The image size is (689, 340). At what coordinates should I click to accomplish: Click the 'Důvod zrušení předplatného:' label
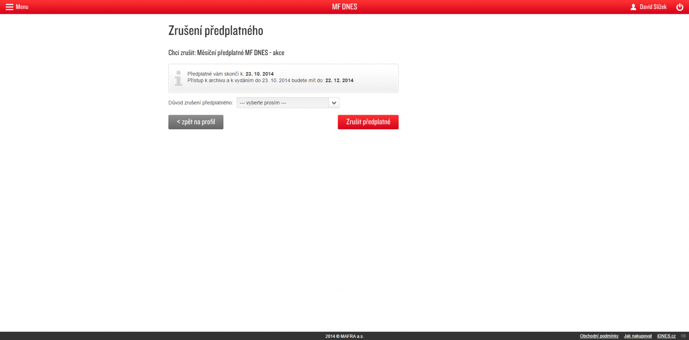(201, 103)
